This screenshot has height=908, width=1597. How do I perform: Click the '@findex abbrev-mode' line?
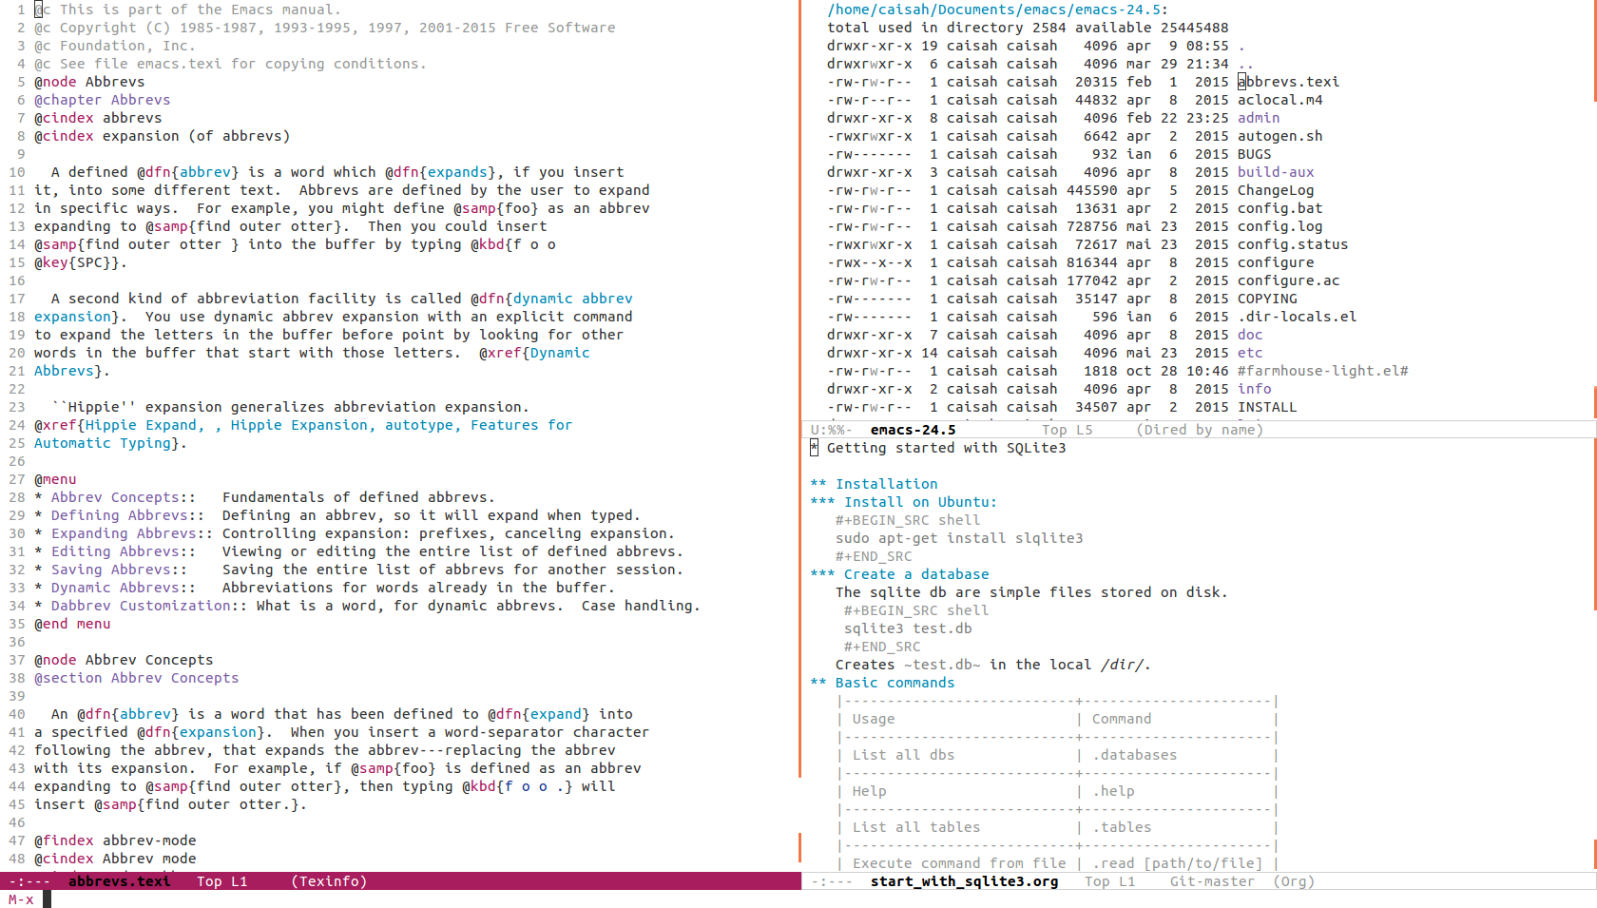[x=115, y=840]
